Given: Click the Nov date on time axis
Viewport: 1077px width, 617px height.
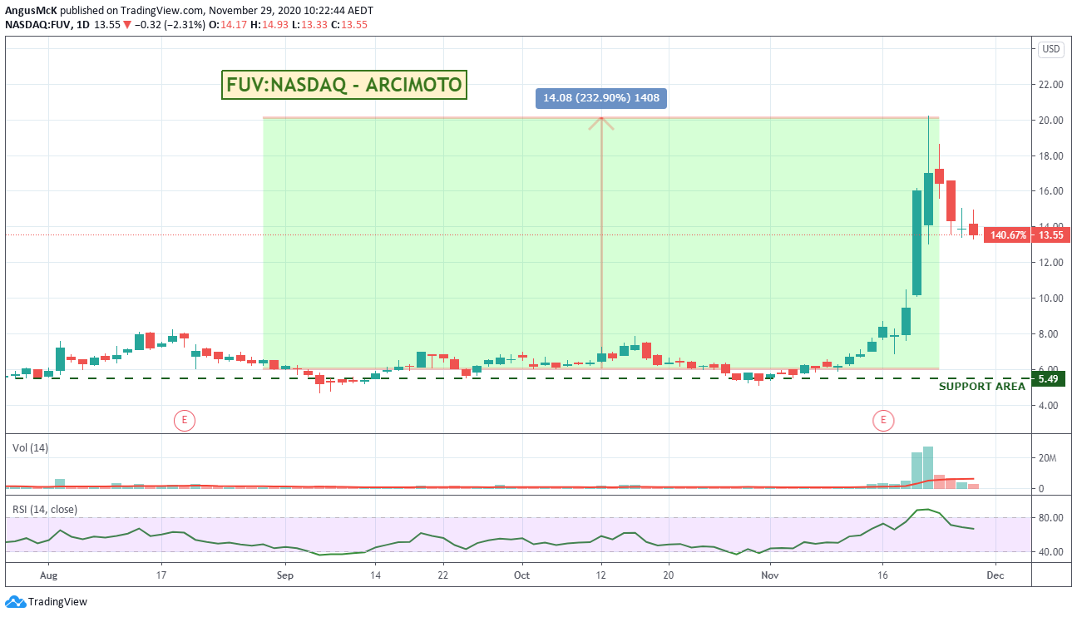Looking at the screenshot, I should coord(770,575).
